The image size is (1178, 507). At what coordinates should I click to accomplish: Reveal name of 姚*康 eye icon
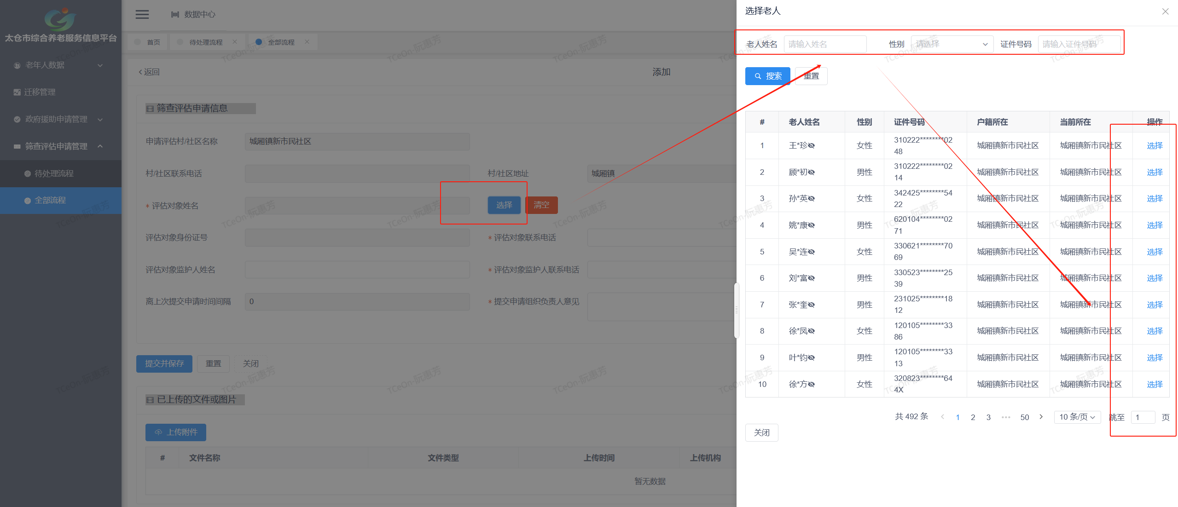(812, 225)
